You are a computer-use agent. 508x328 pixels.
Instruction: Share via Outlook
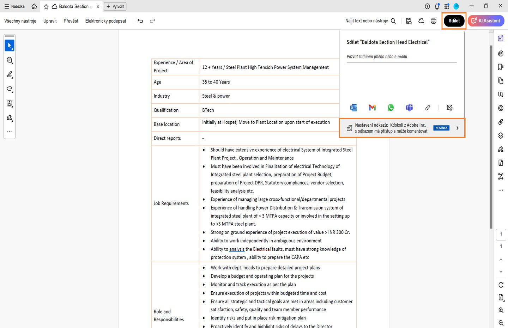coord(353,108)
